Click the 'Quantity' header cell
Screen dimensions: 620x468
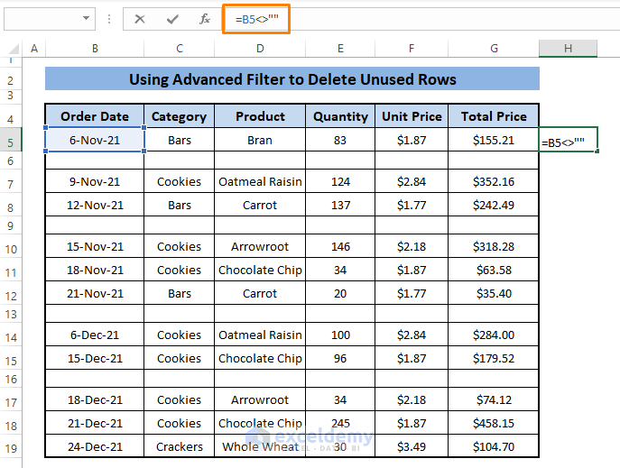coord(340,116)
